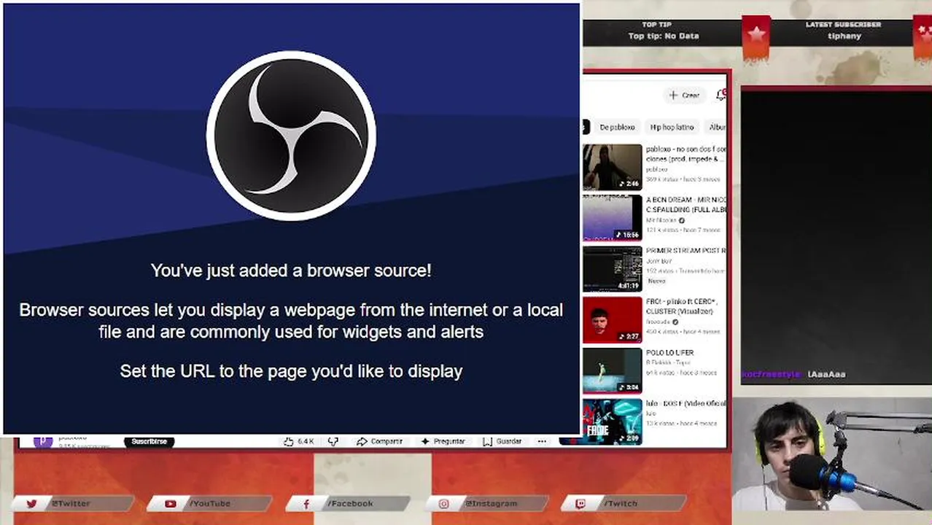Image resolution: width=932 pixels, height=525 pixels.
Task: Click the 'PRIMER STREAM POST' video title
Action: 686,251
